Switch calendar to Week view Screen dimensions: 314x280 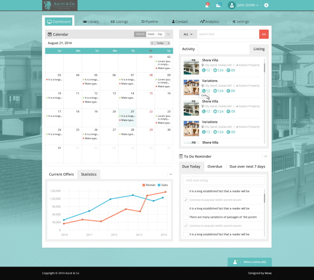pyautogui.click(x=151, y=34)
